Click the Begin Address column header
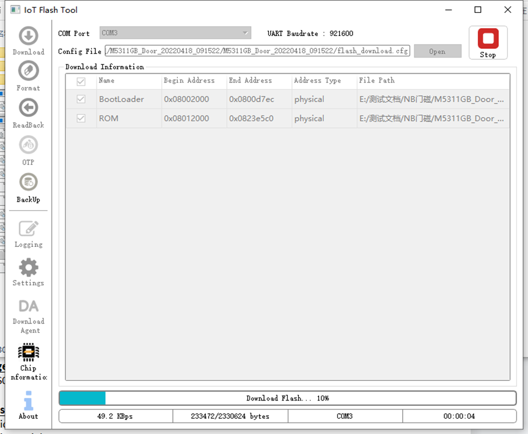528x434 pixels. click(194, 81)
